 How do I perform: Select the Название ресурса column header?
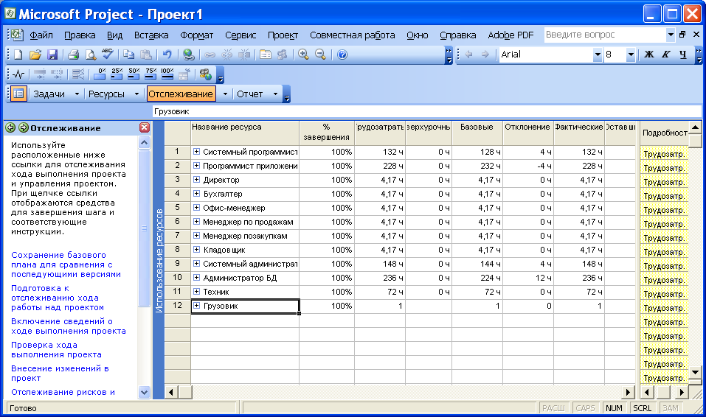pos(246,133)
